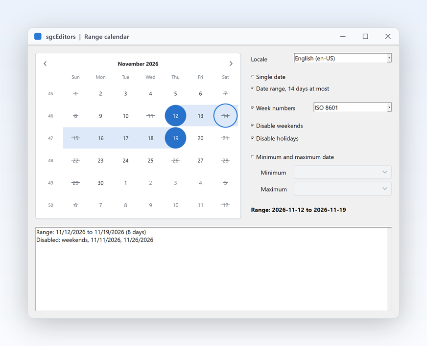Select November 27 in the calendar
The width and height of the screenshot is (427, 346).
(200, 160)
